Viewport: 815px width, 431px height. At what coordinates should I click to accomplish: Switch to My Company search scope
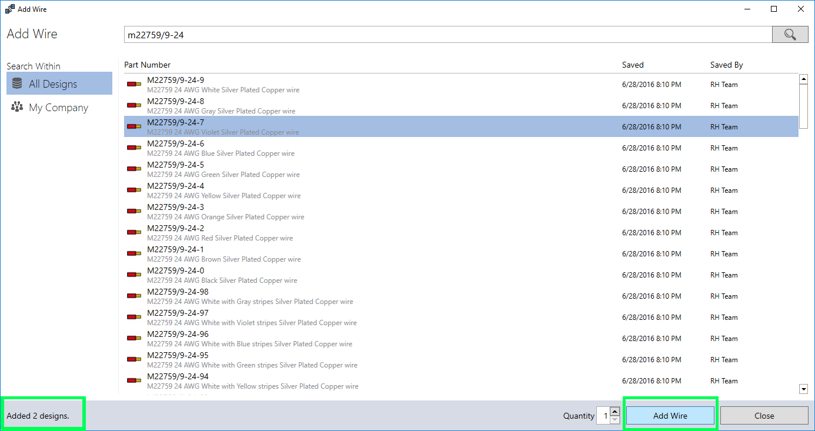59,108
